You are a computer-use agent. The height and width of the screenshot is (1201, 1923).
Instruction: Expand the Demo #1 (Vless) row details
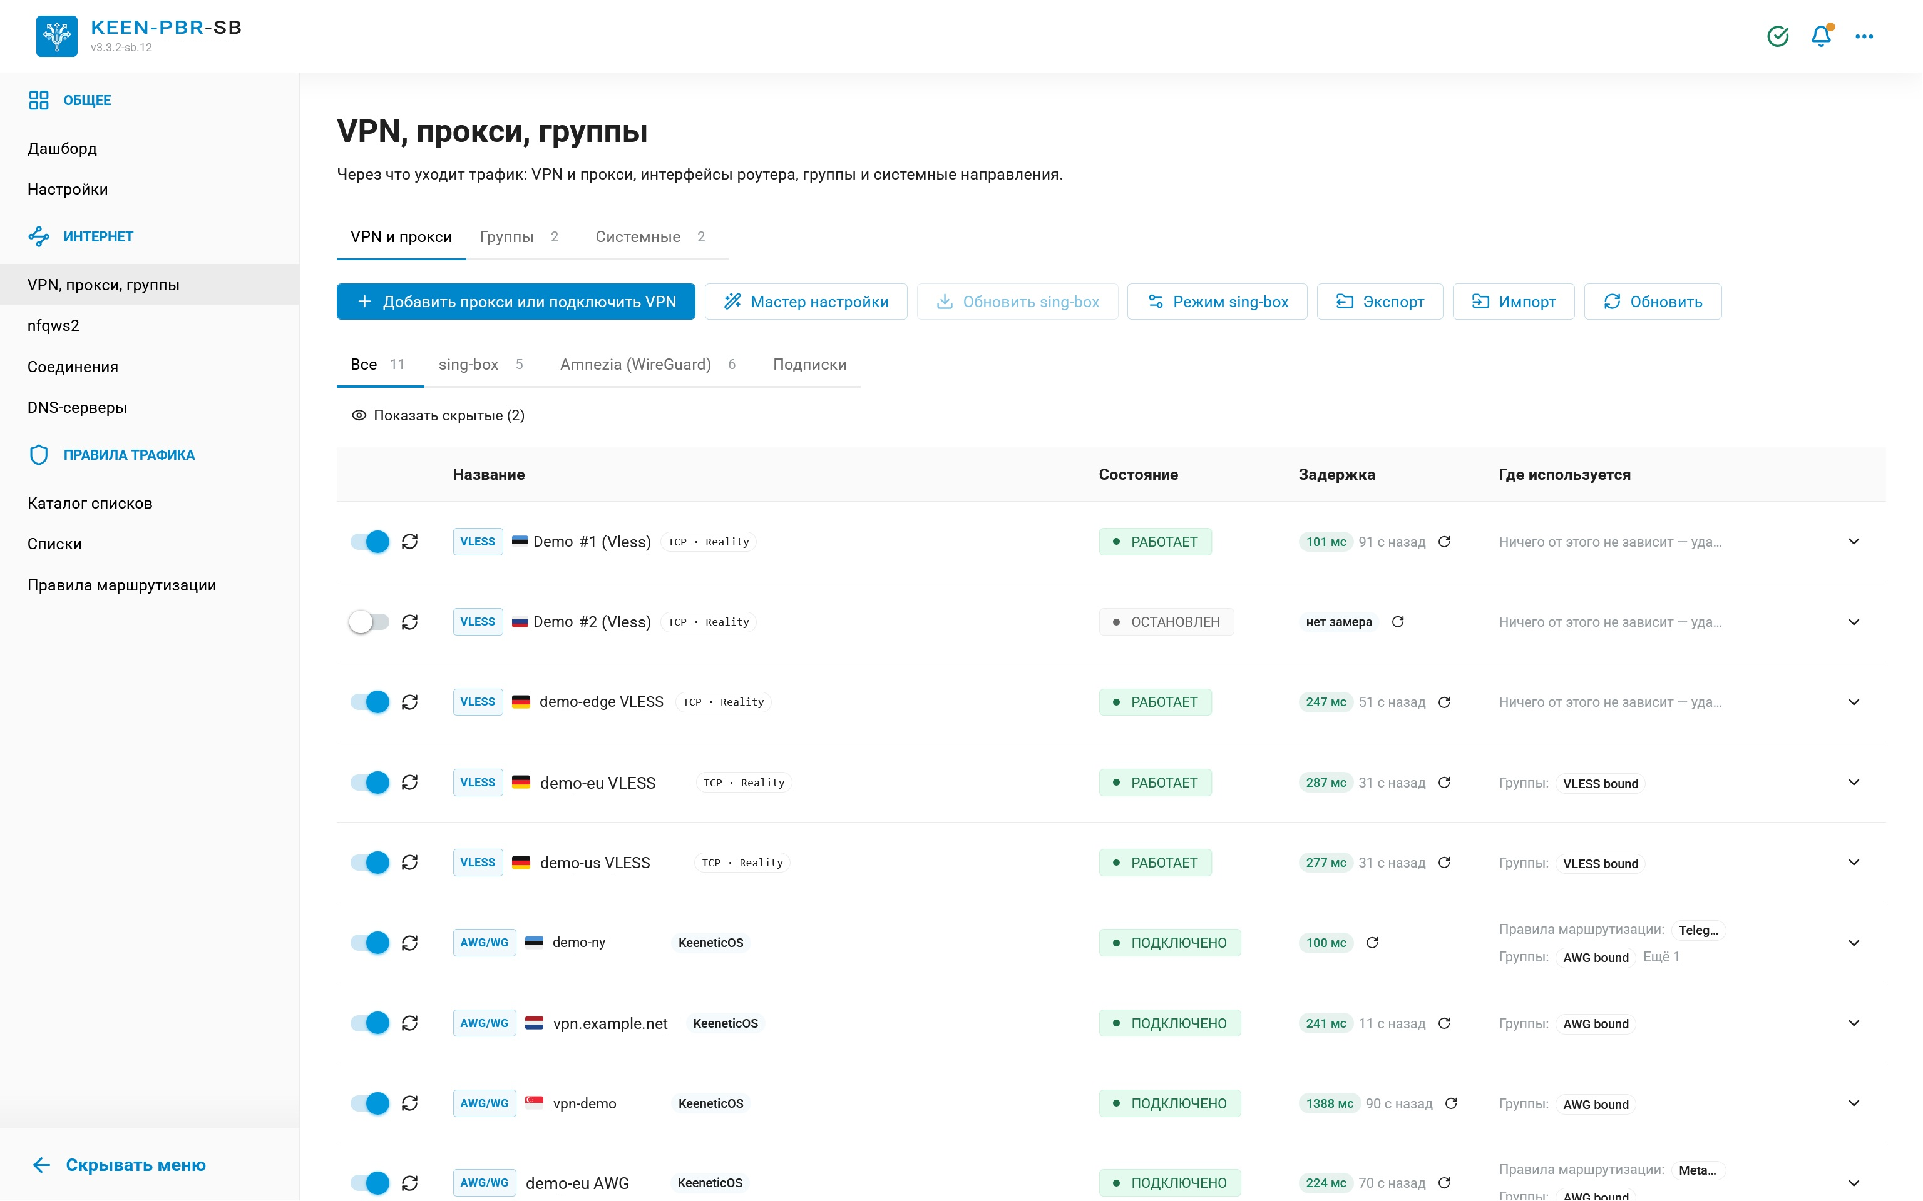point(1853,541)
